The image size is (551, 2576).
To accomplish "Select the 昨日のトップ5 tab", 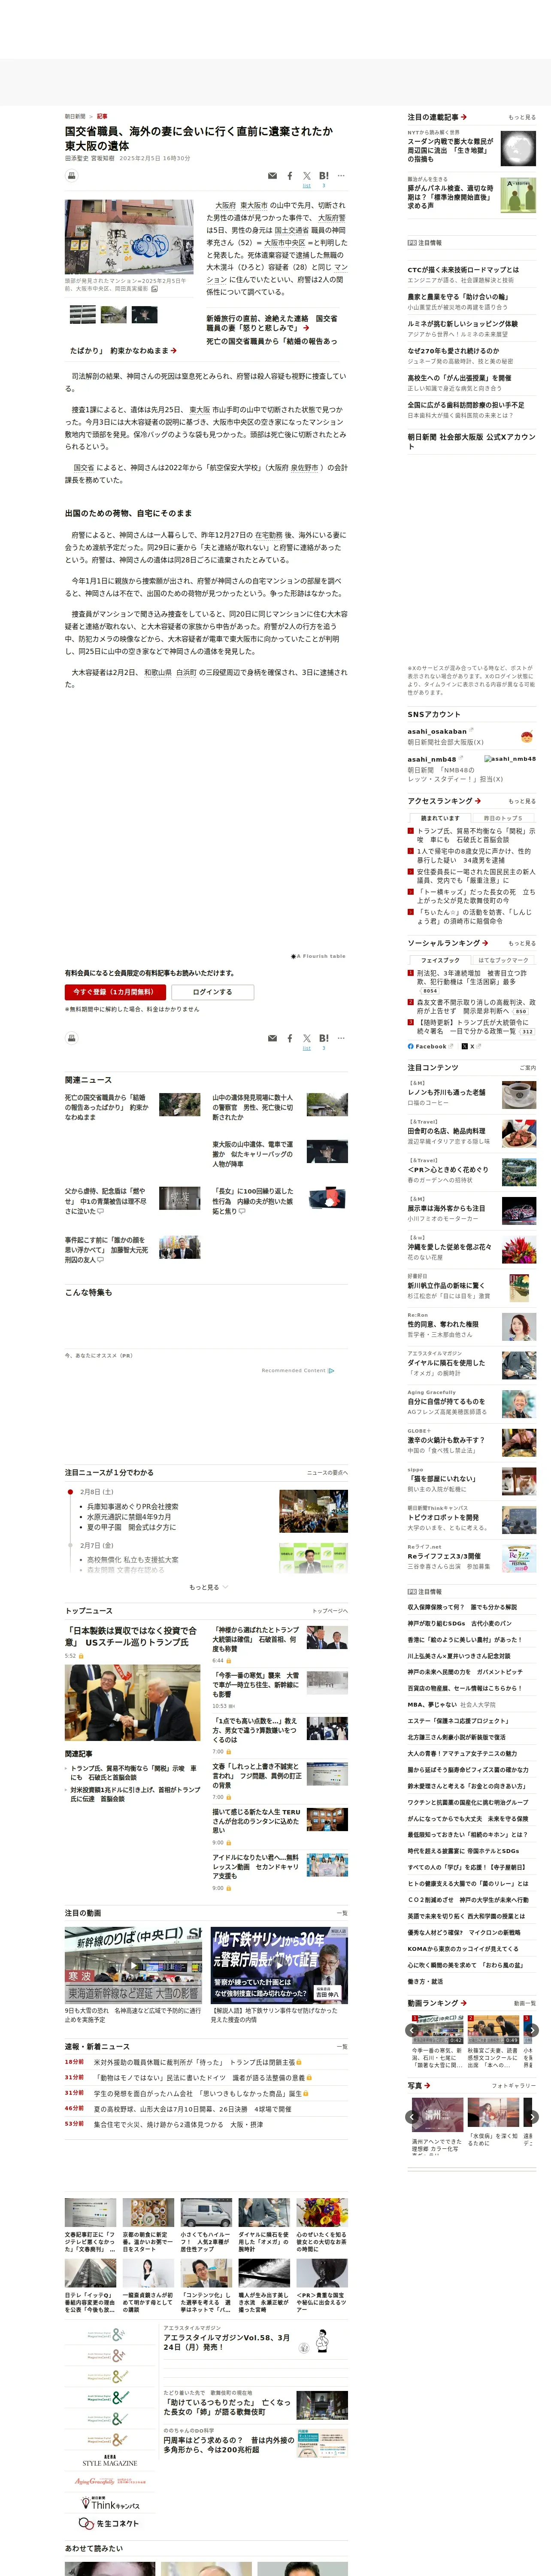I will pos(503,817).
